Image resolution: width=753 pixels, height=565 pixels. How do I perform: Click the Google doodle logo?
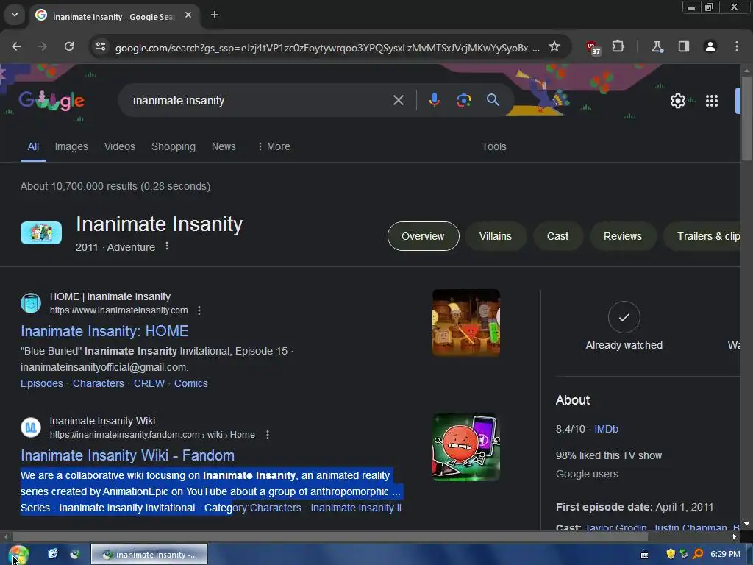(52, 100)
